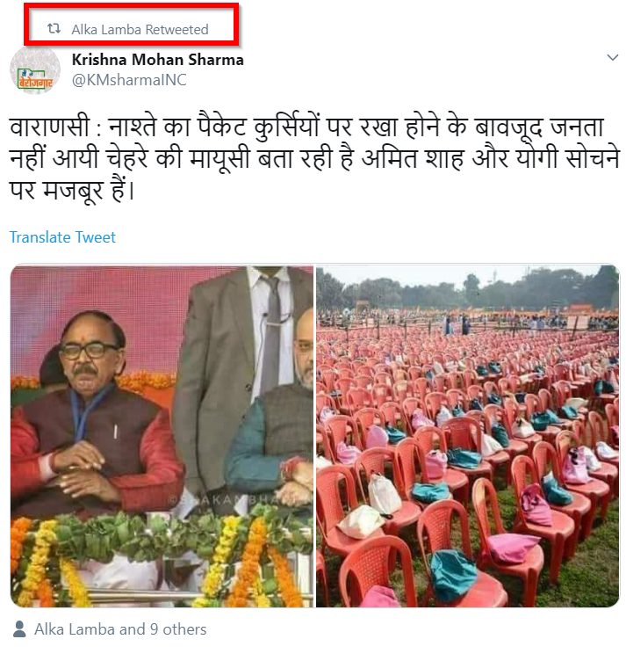Open the left photo of men on stage

pos(162,436)
